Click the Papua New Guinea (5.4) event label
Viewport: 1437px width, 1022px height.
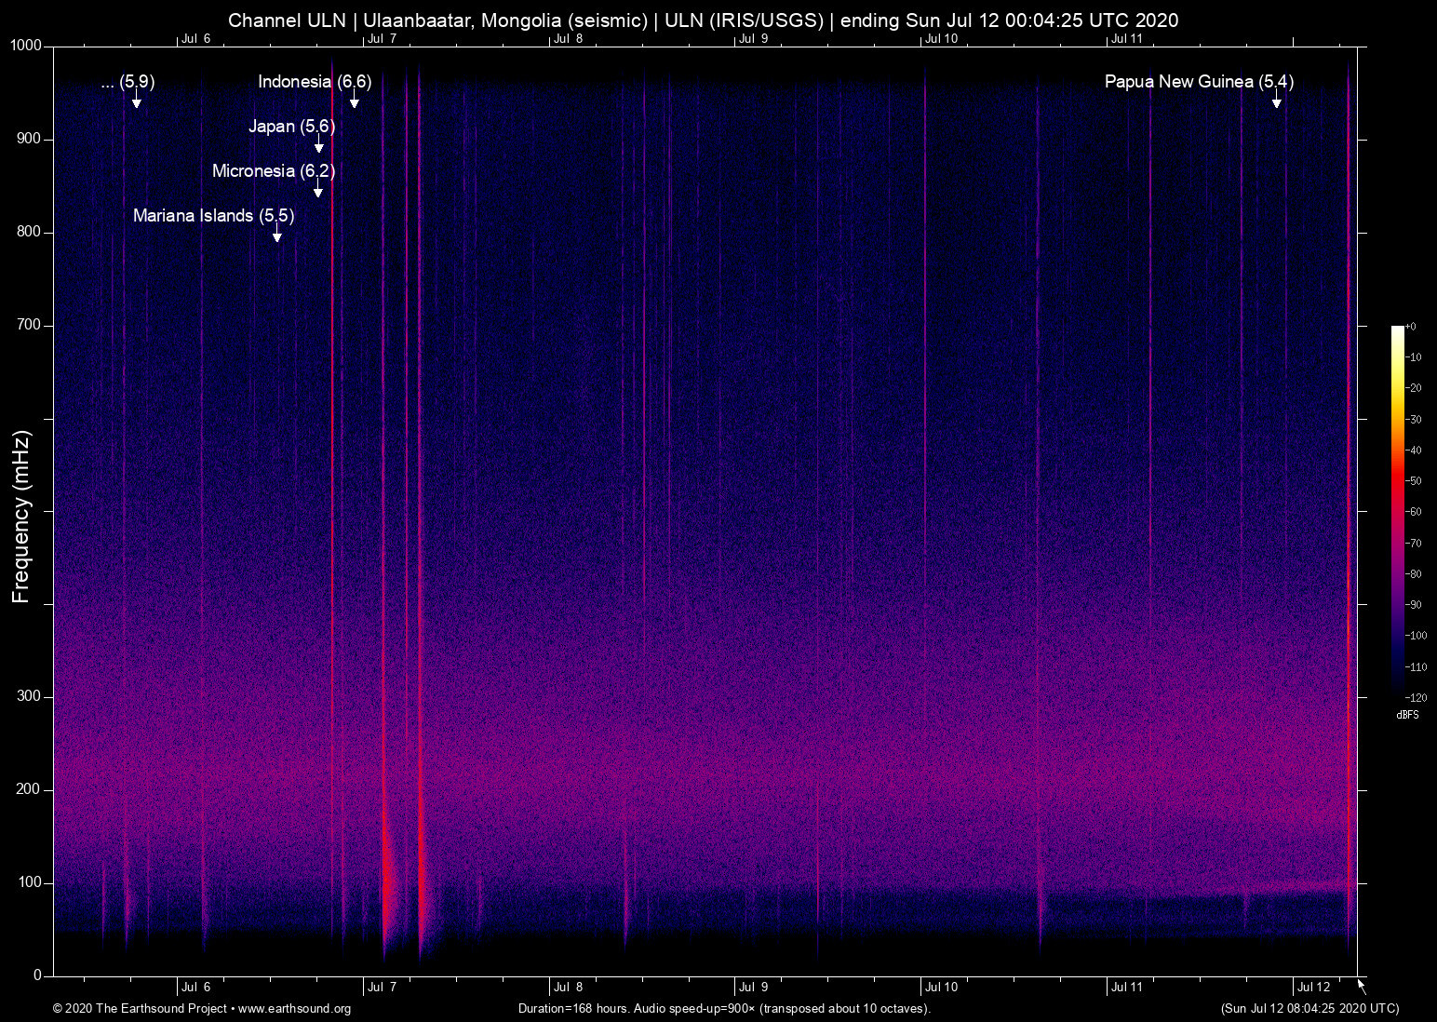coord(1198,82)
